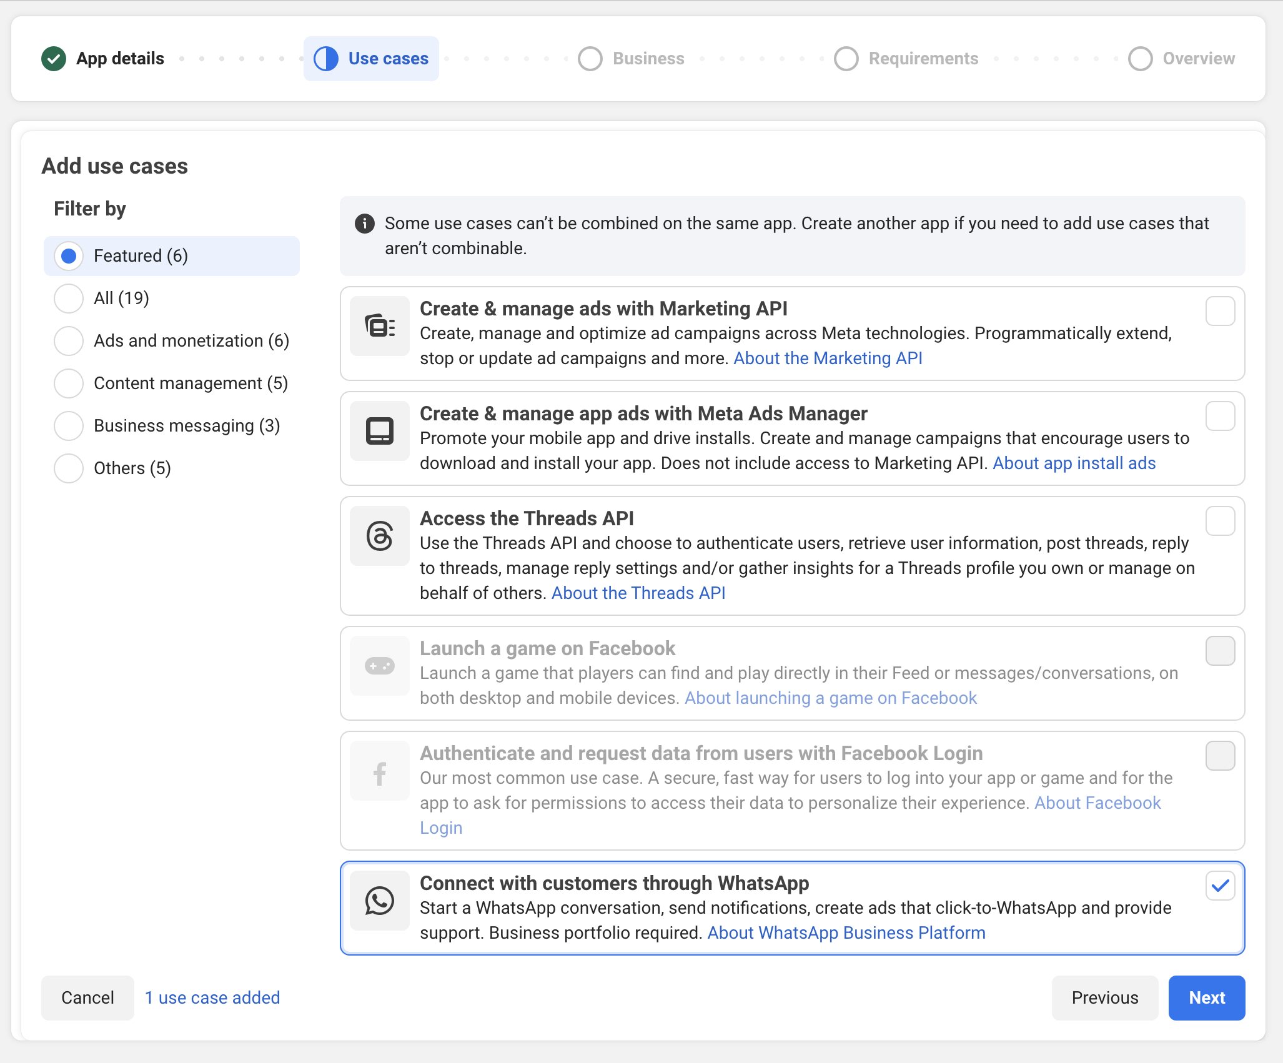Screen dimensions: 1283x1063
Task: Click the green App details checkmark icon
Action: 54,59
